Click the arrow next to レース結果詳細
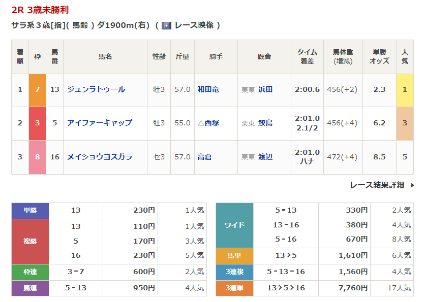The width and height of the screenshot is (425, 302). pos(412,185)
